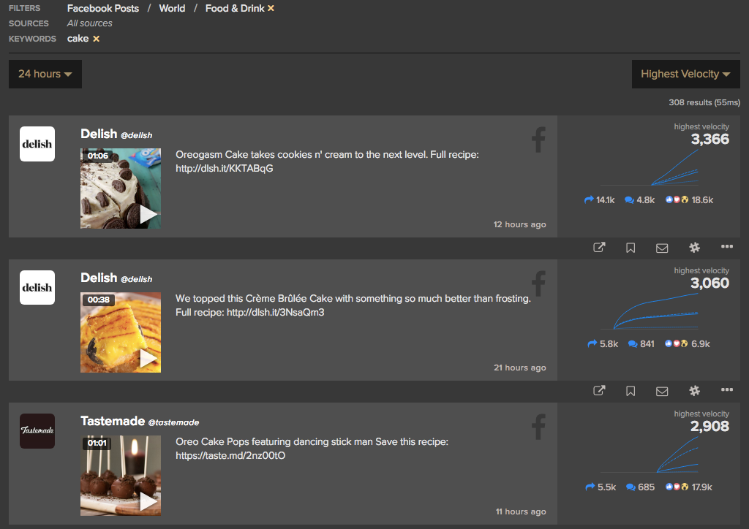749x529 pixels.
Task: Click gear icon under Crème Brûlée Cake post
Action: pyautogui.click(x=694, y=391)
